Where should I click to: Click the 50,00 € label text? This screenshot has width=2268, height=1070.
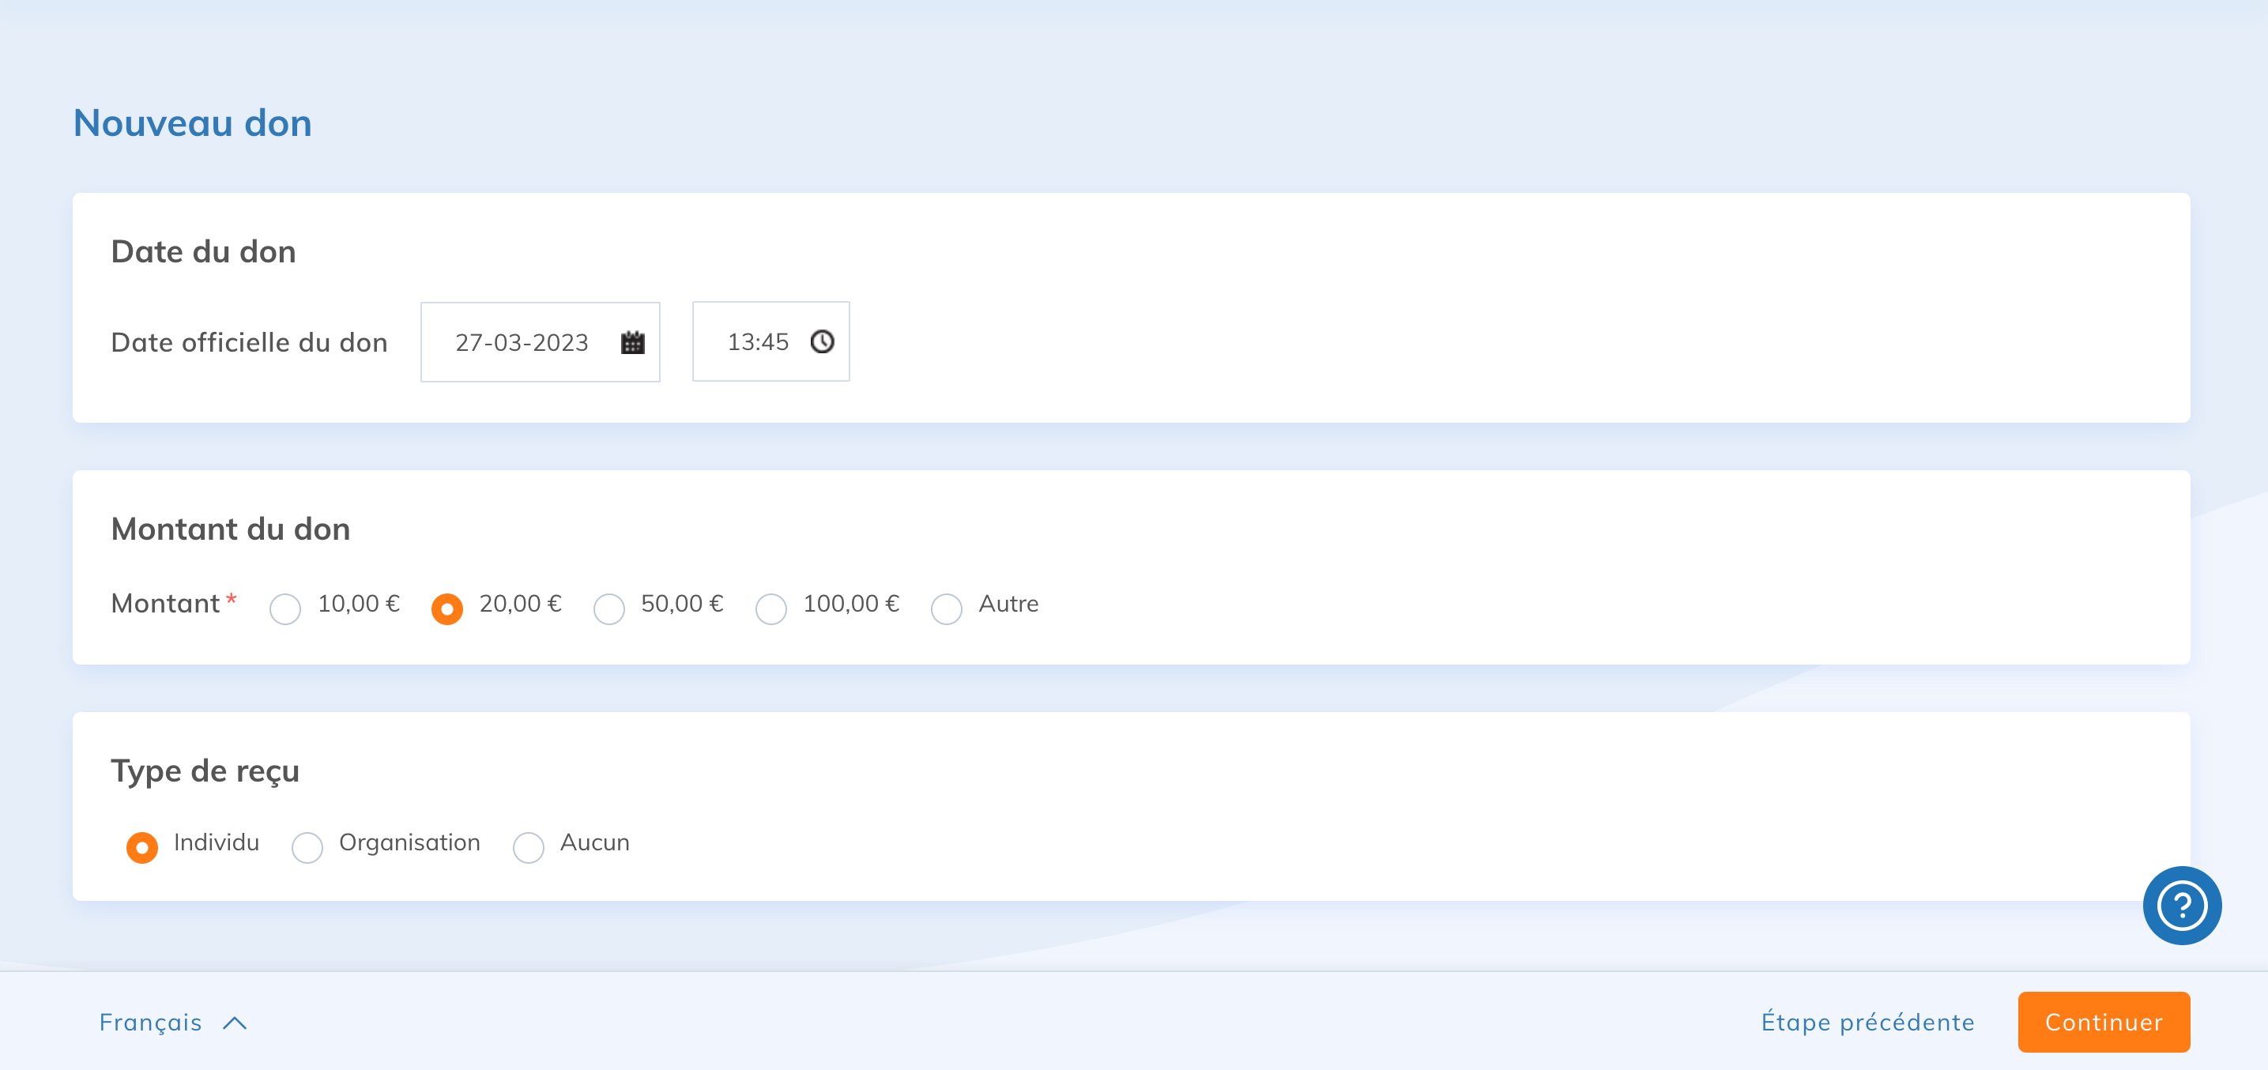681,604
